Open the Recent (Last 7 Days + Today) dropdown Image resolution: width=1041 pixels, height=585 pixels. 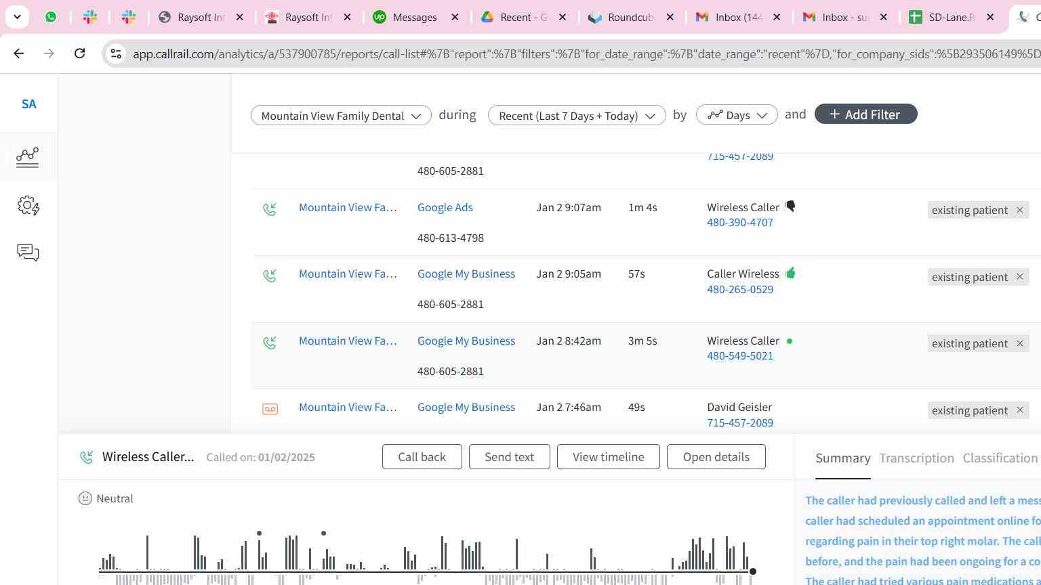(576, 116)
